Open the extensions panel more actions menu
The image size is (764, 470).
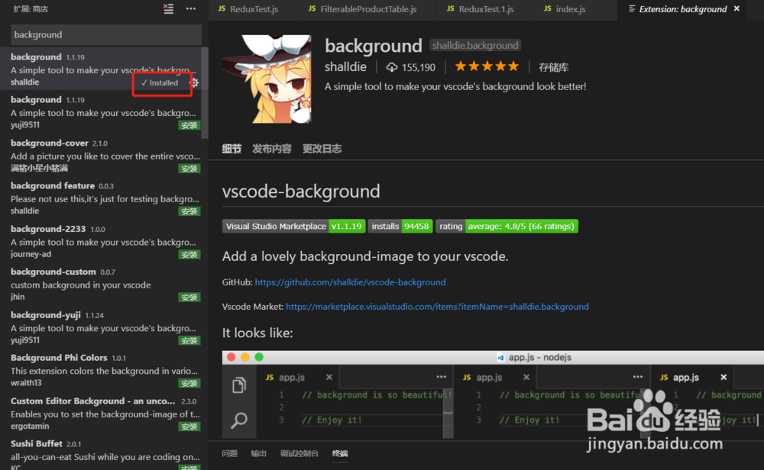point(191,8)
